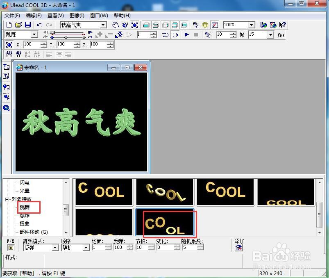This screenshot has width=329, height=278.
Task: Select the move object hand tool
Action: (x=116, y=25)
